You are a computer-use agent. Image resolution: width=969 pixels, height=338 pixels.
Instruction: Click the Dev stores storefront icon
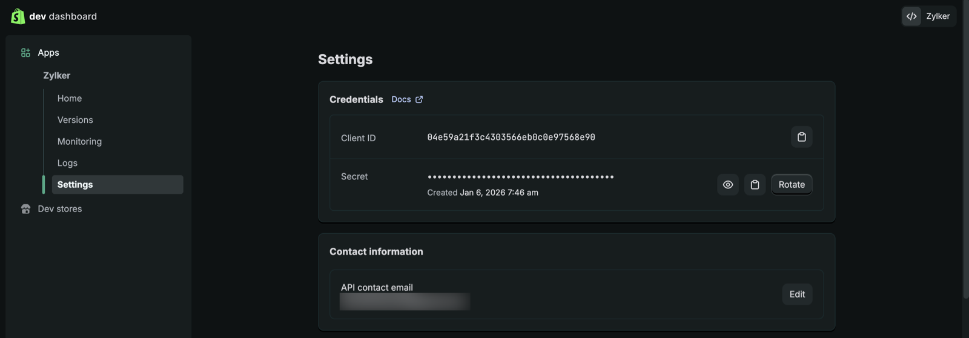click(x=25, y=209)
